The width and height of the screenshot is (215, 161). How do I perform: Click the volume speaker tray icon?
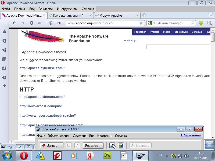pos(187,156)
